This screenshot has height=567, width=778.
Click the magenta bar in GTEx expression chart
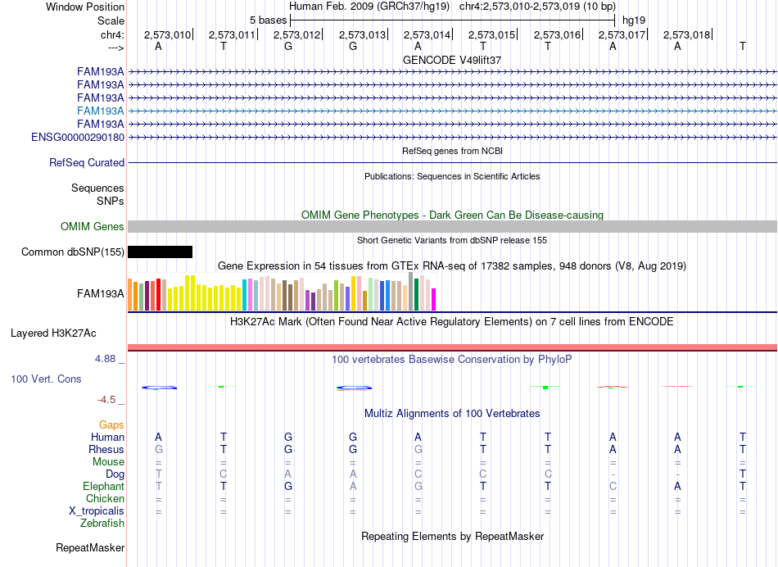pyautogui.click(x=434, y=299)
